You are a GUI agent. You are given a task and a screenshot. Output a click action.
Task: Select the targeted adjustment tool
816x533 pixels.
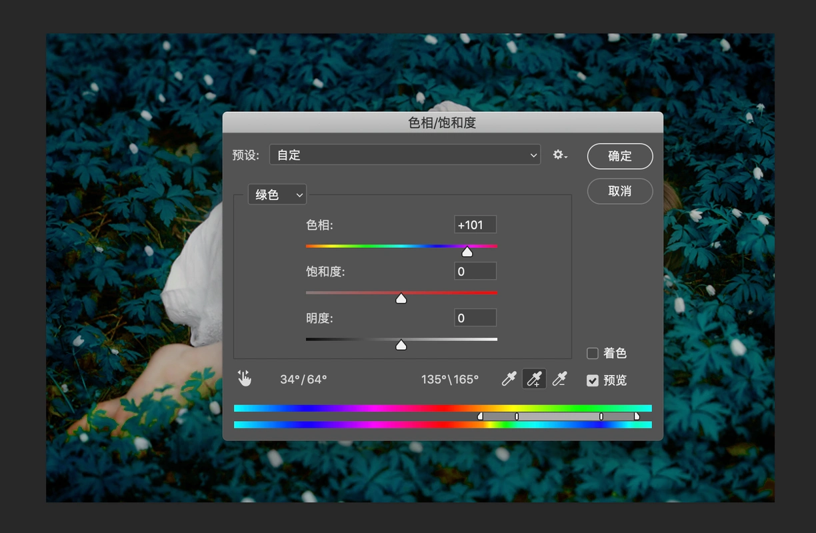[244, 378]
